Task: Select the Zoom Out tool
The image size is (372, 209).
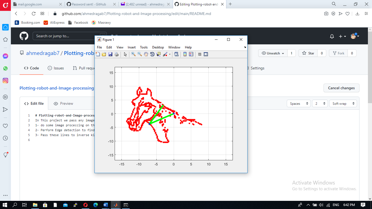Action: click(x=139, y=54)
